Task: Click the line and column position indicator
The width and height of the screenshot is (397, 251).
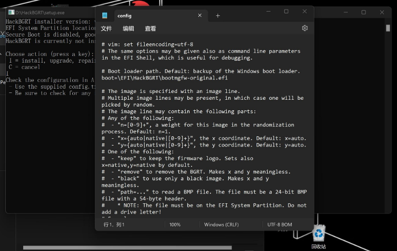Action: 114,225
